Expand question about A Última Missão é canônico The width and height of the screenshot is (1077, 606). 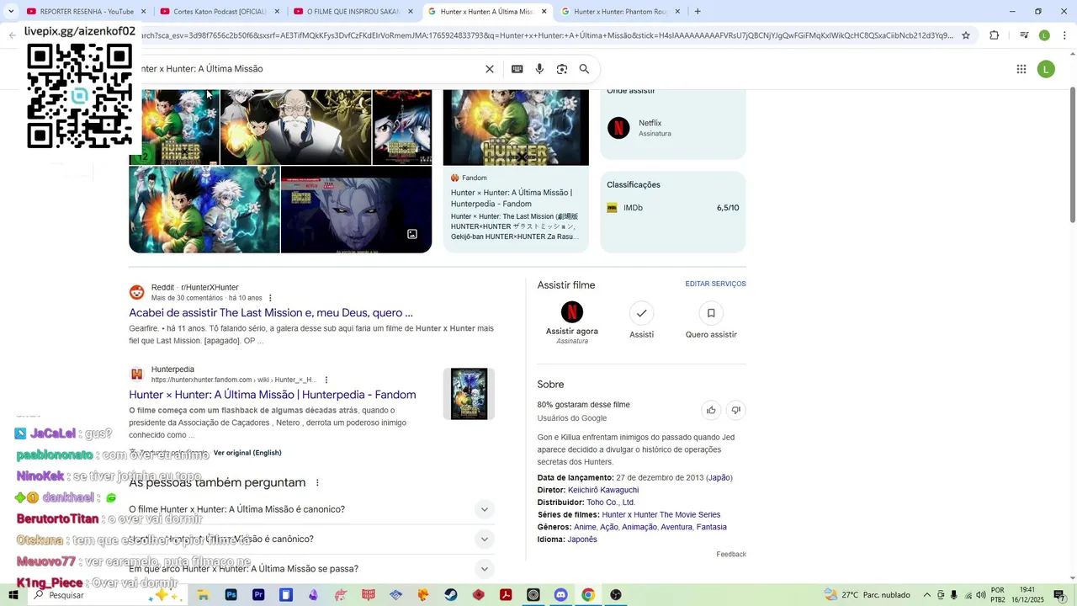pos(311,540)
